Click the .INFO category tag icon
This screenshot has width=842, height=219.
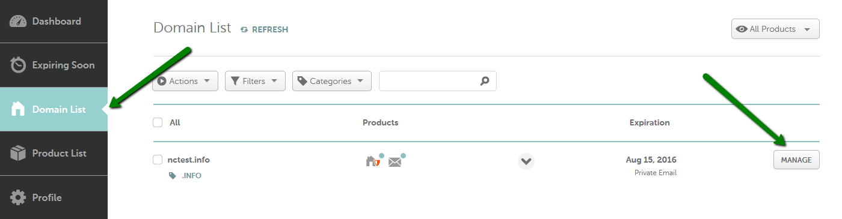173,176
